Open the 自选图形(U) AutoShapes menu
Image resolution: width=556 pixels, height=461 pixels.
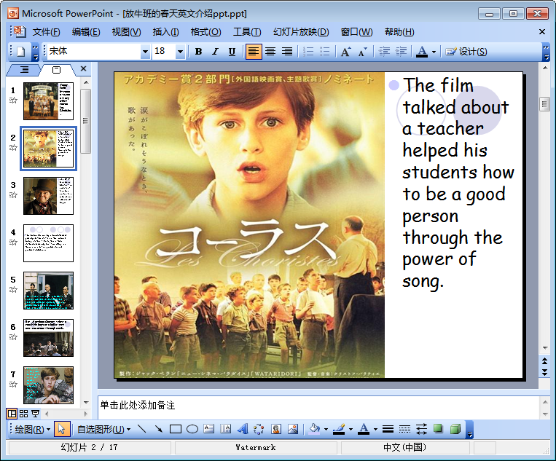tap(103, 430)
